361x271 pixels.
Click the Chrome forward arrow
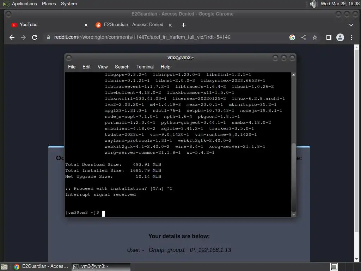[23, 37]
